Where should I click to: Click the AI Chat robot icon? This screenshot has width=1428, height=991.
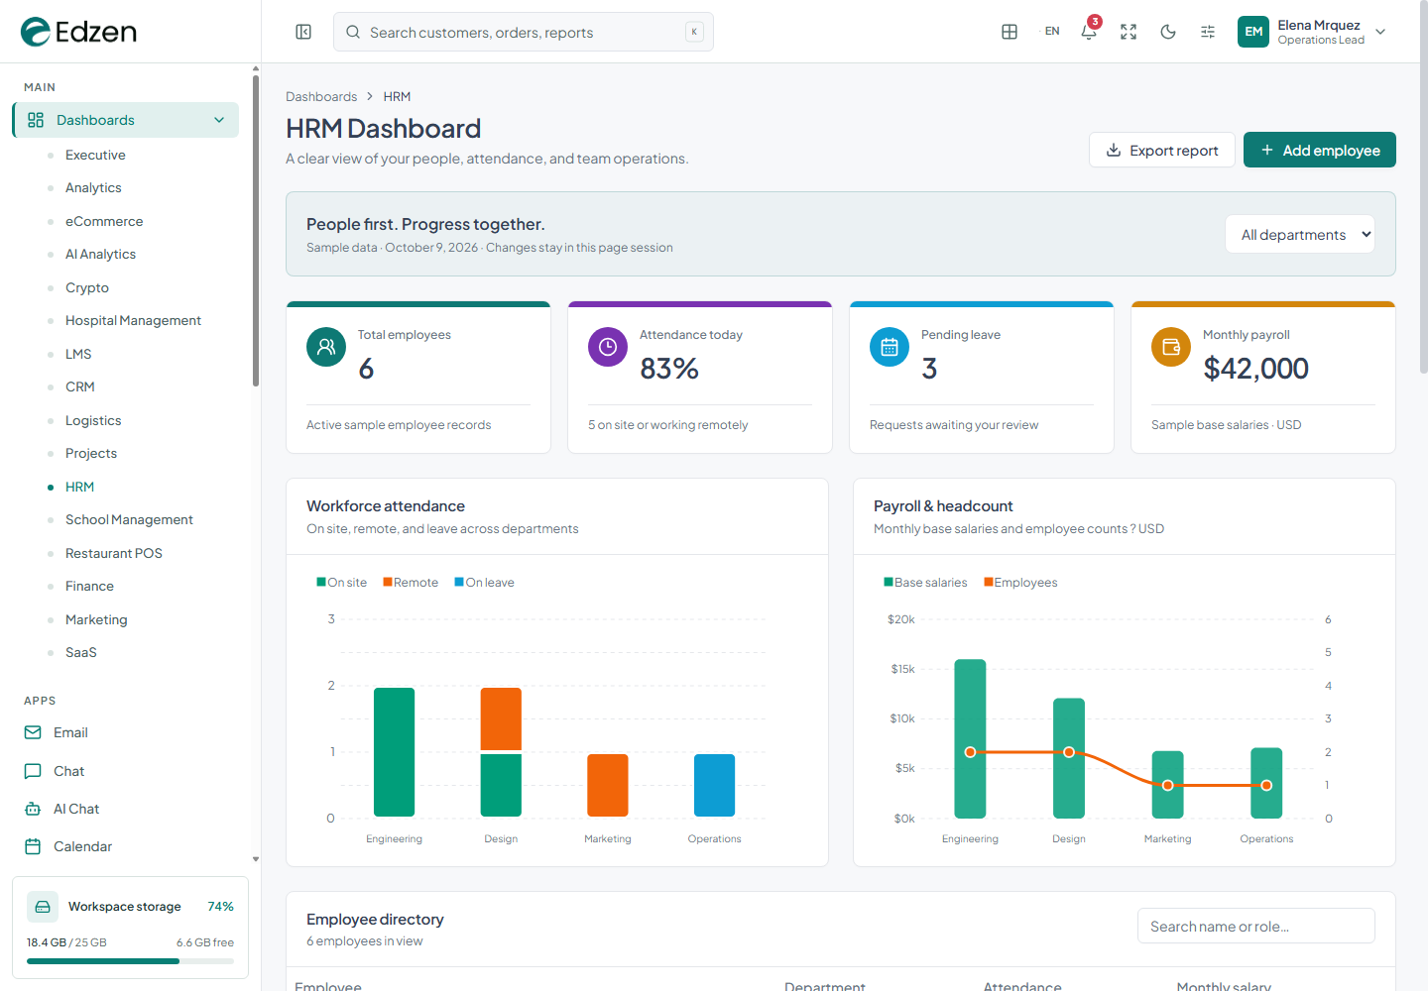point(33,809)
